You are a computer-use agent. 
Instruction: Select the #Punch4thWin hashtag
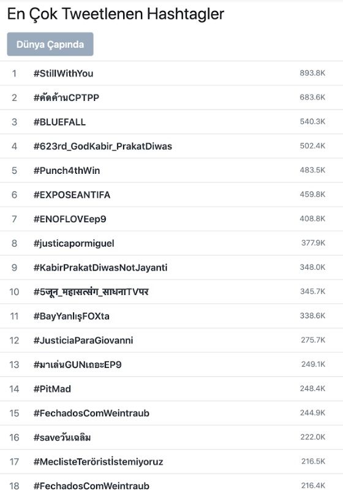pyautogui.click(x=67, y=171)
